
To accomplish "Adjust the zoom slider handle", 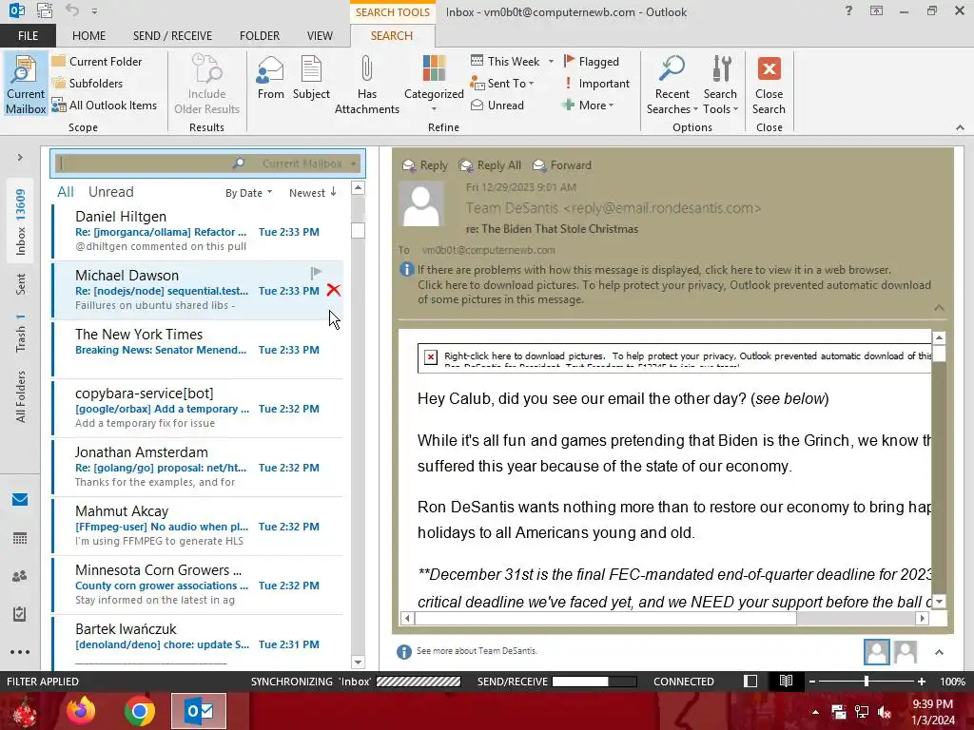I will tap(866, 681).
